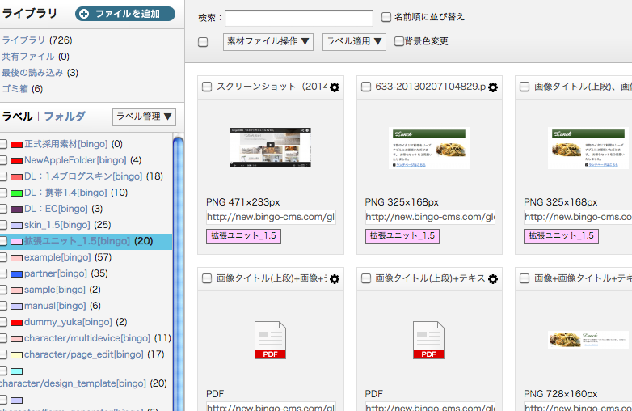Check the 画像タイトル(上段)+画像 card checkbox
The height and width of the screenshot is (411, 632).
207,278
